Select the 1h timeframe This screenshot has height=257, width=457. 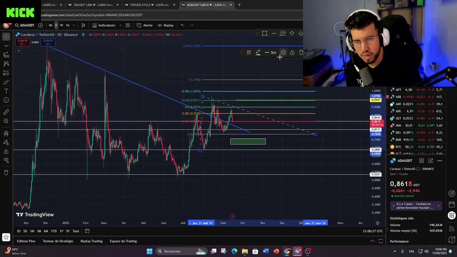(x=67, y=25)
